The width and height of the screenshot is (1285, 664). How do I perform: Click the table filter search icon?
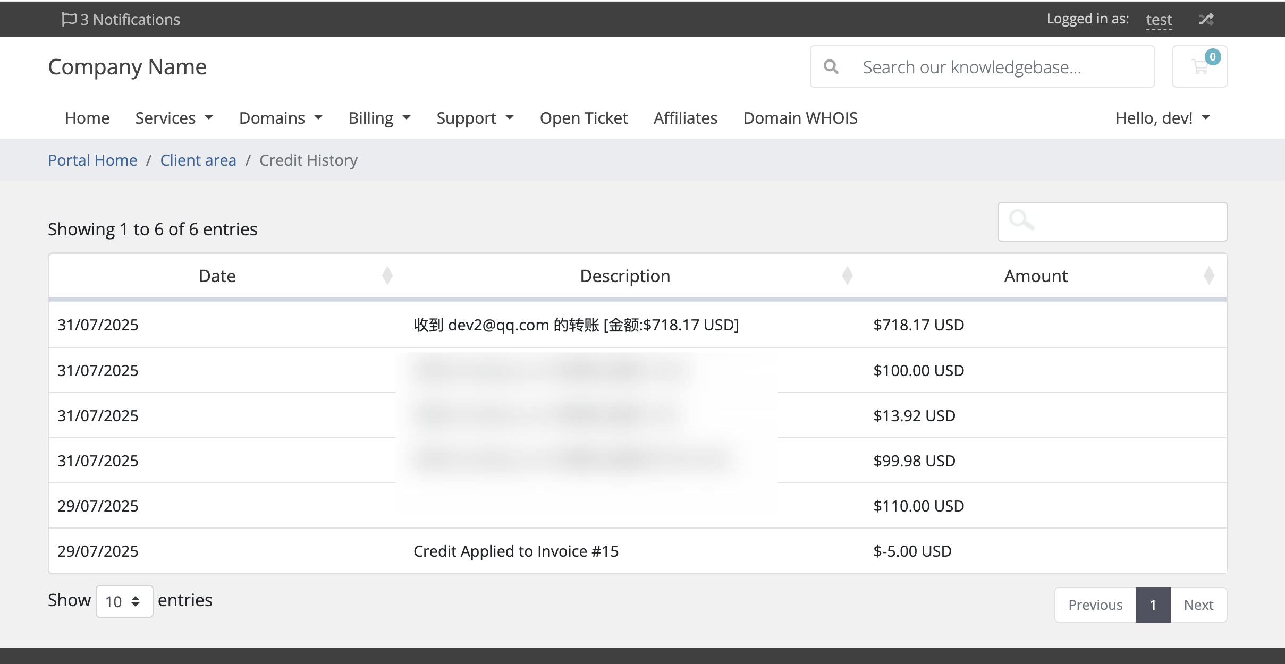(x=1021, y=220)
